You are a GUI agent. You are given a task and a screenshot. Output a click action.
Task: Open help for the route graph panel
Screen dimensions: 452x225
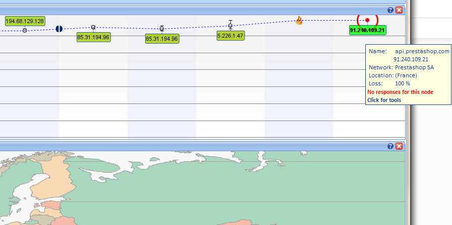[391, 11]
